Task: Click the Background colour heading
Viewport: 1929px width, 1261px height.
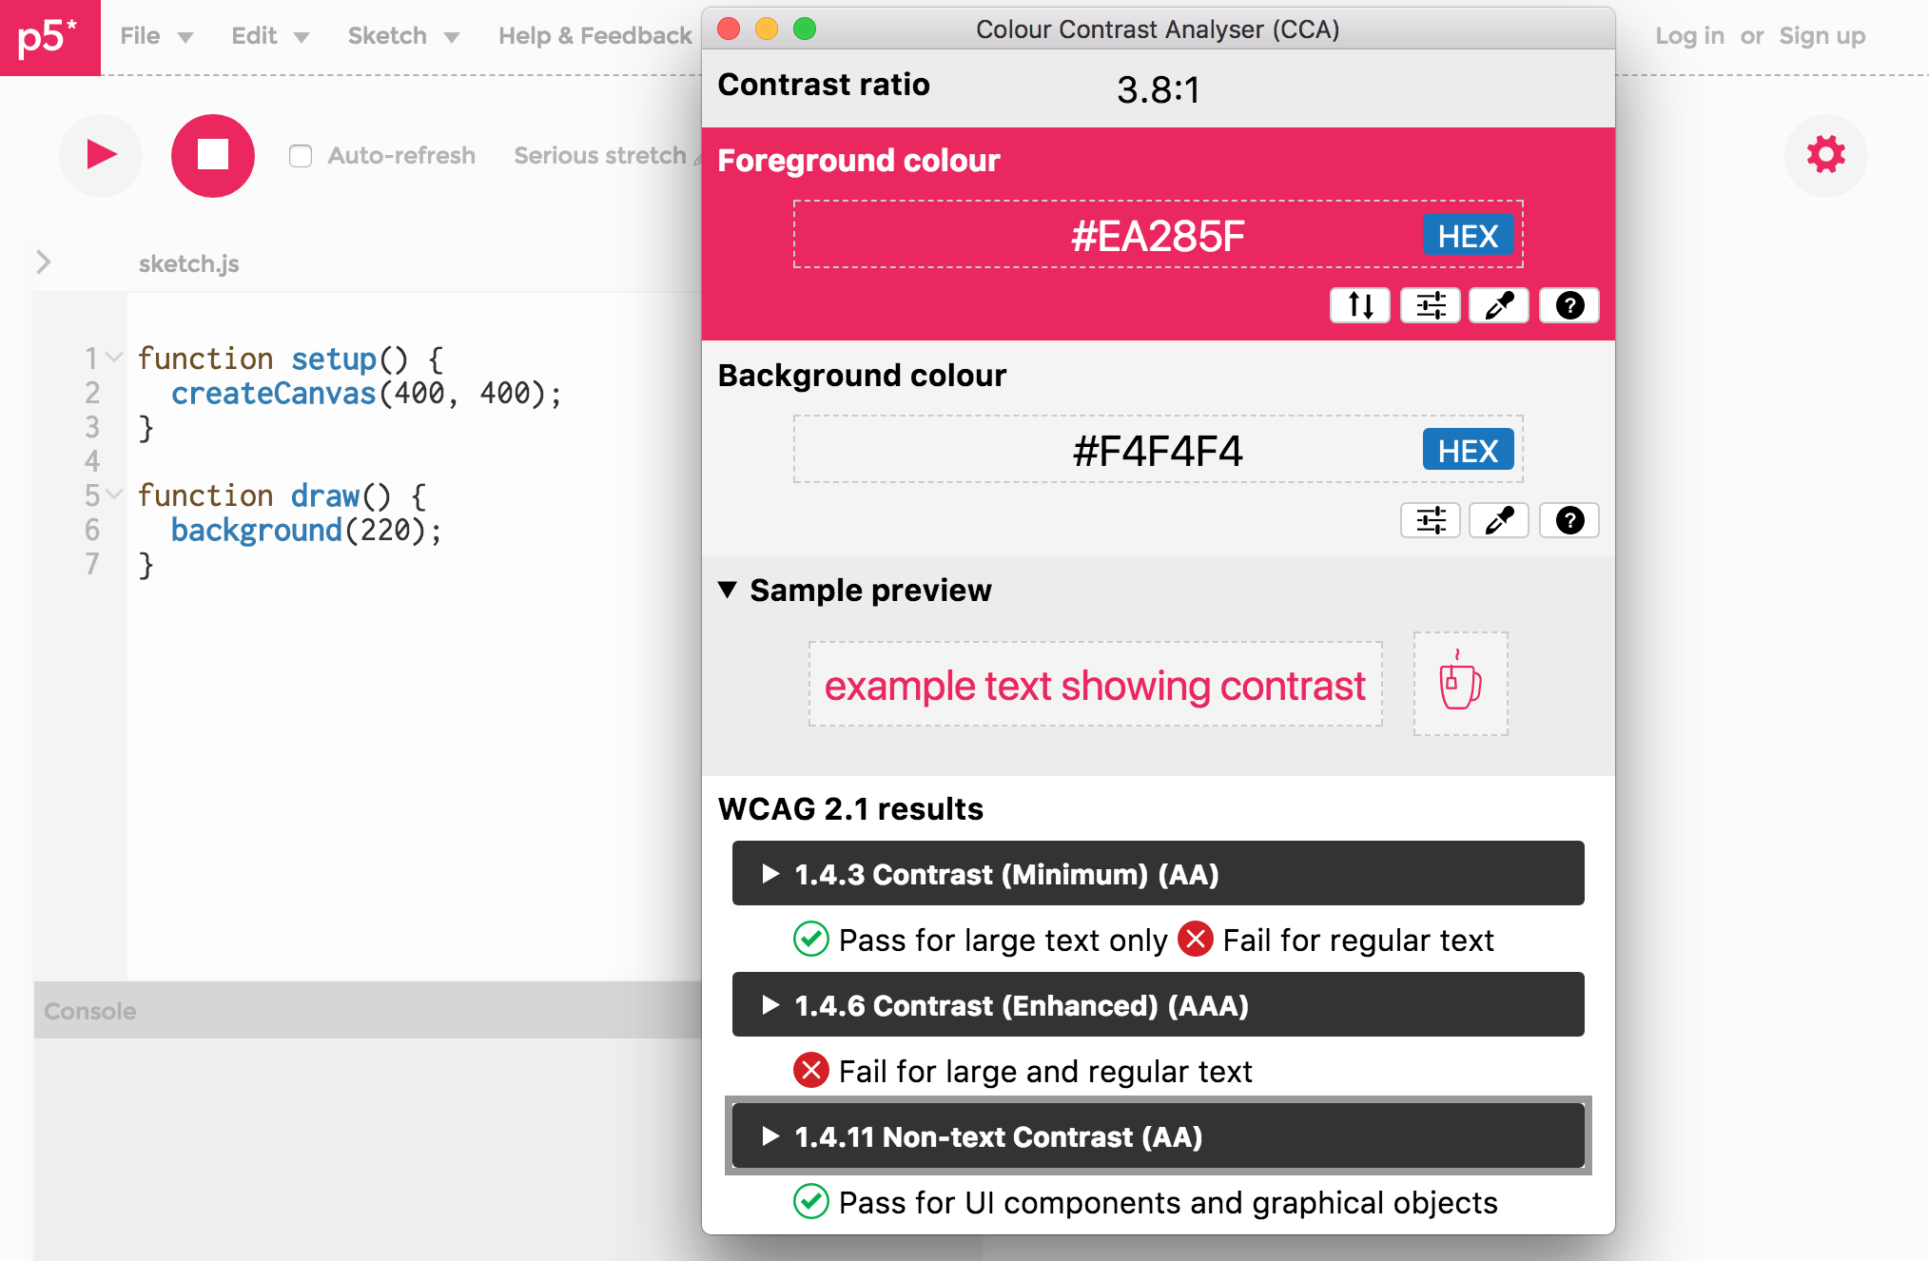Action: coord(862,375)
